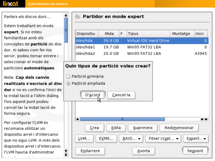Click the Inici column header
Image resolution: width=215 pixels, height=161 pixels.
(x=201, y=34)
